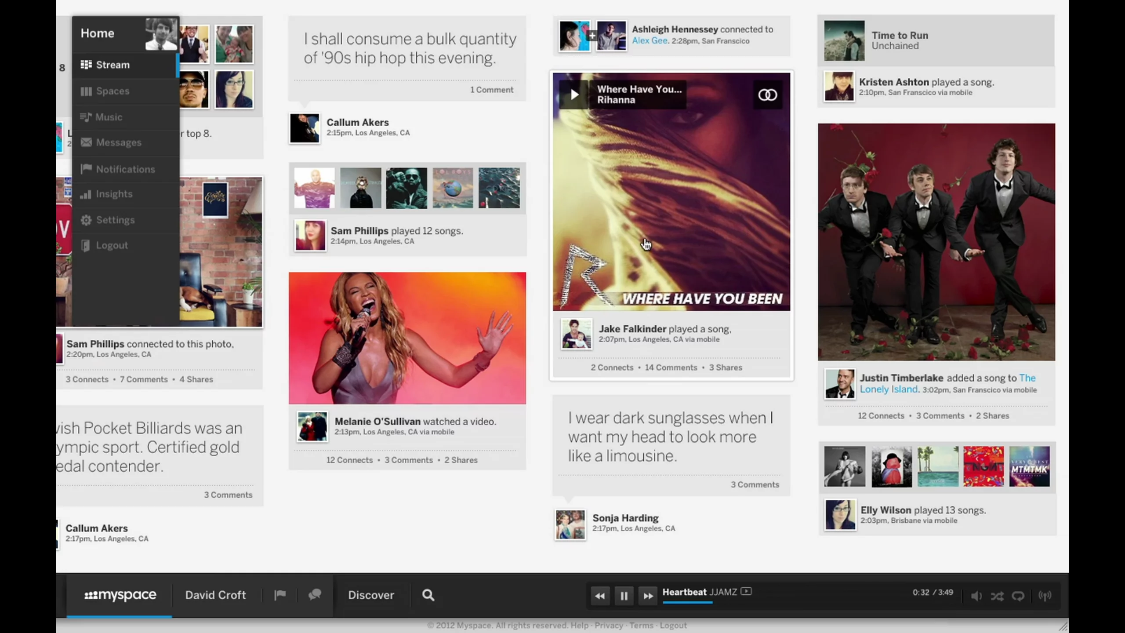Image resolution: width=1125 pixels, height=633 pixels.
Task: Toggle shuffle in the music player
Action: click(x=997, y=596)
